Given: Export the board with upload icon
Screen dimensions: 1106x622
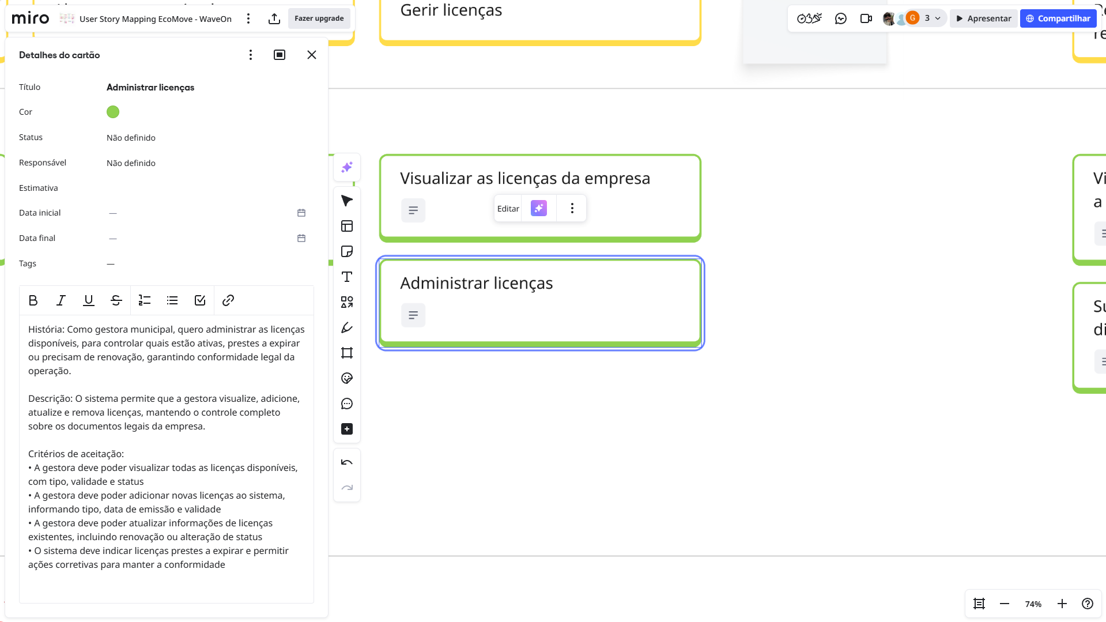Looking at the screenshot, I should point(274,18).
